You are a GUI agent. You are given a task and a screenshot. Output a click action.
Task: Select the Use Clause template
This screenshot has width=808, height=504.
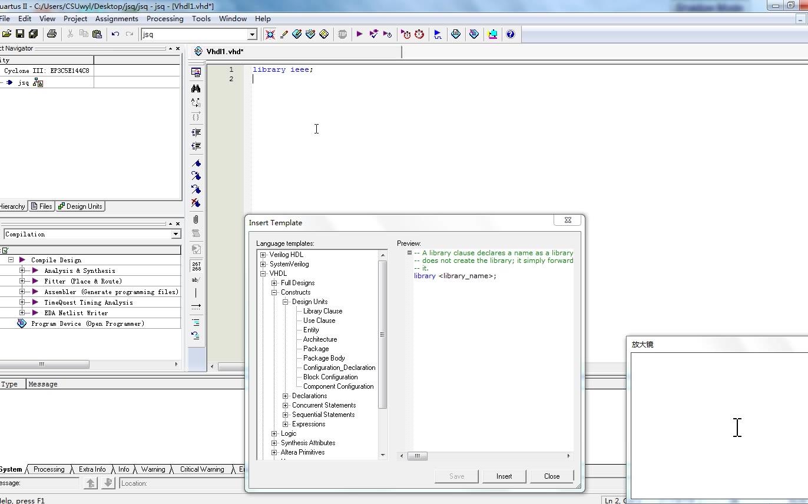[x=319, y=321]
